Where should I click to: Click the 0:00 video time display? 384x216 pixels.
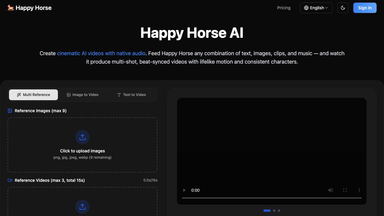click(x=195, y=190)
